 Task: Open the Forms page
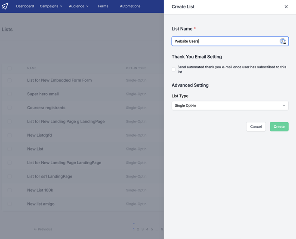[103, 6]
